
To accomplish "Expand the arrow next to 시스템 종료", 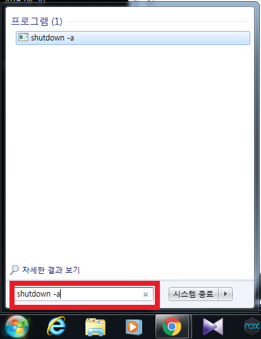I will (x=226, y=294).
